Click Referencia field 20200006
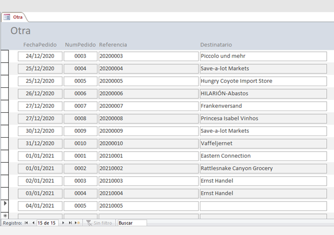 click(x=148, y=94)
